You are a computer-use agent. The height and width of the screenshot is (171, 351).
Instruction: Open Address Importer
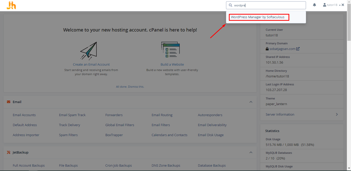click(26, 135)
